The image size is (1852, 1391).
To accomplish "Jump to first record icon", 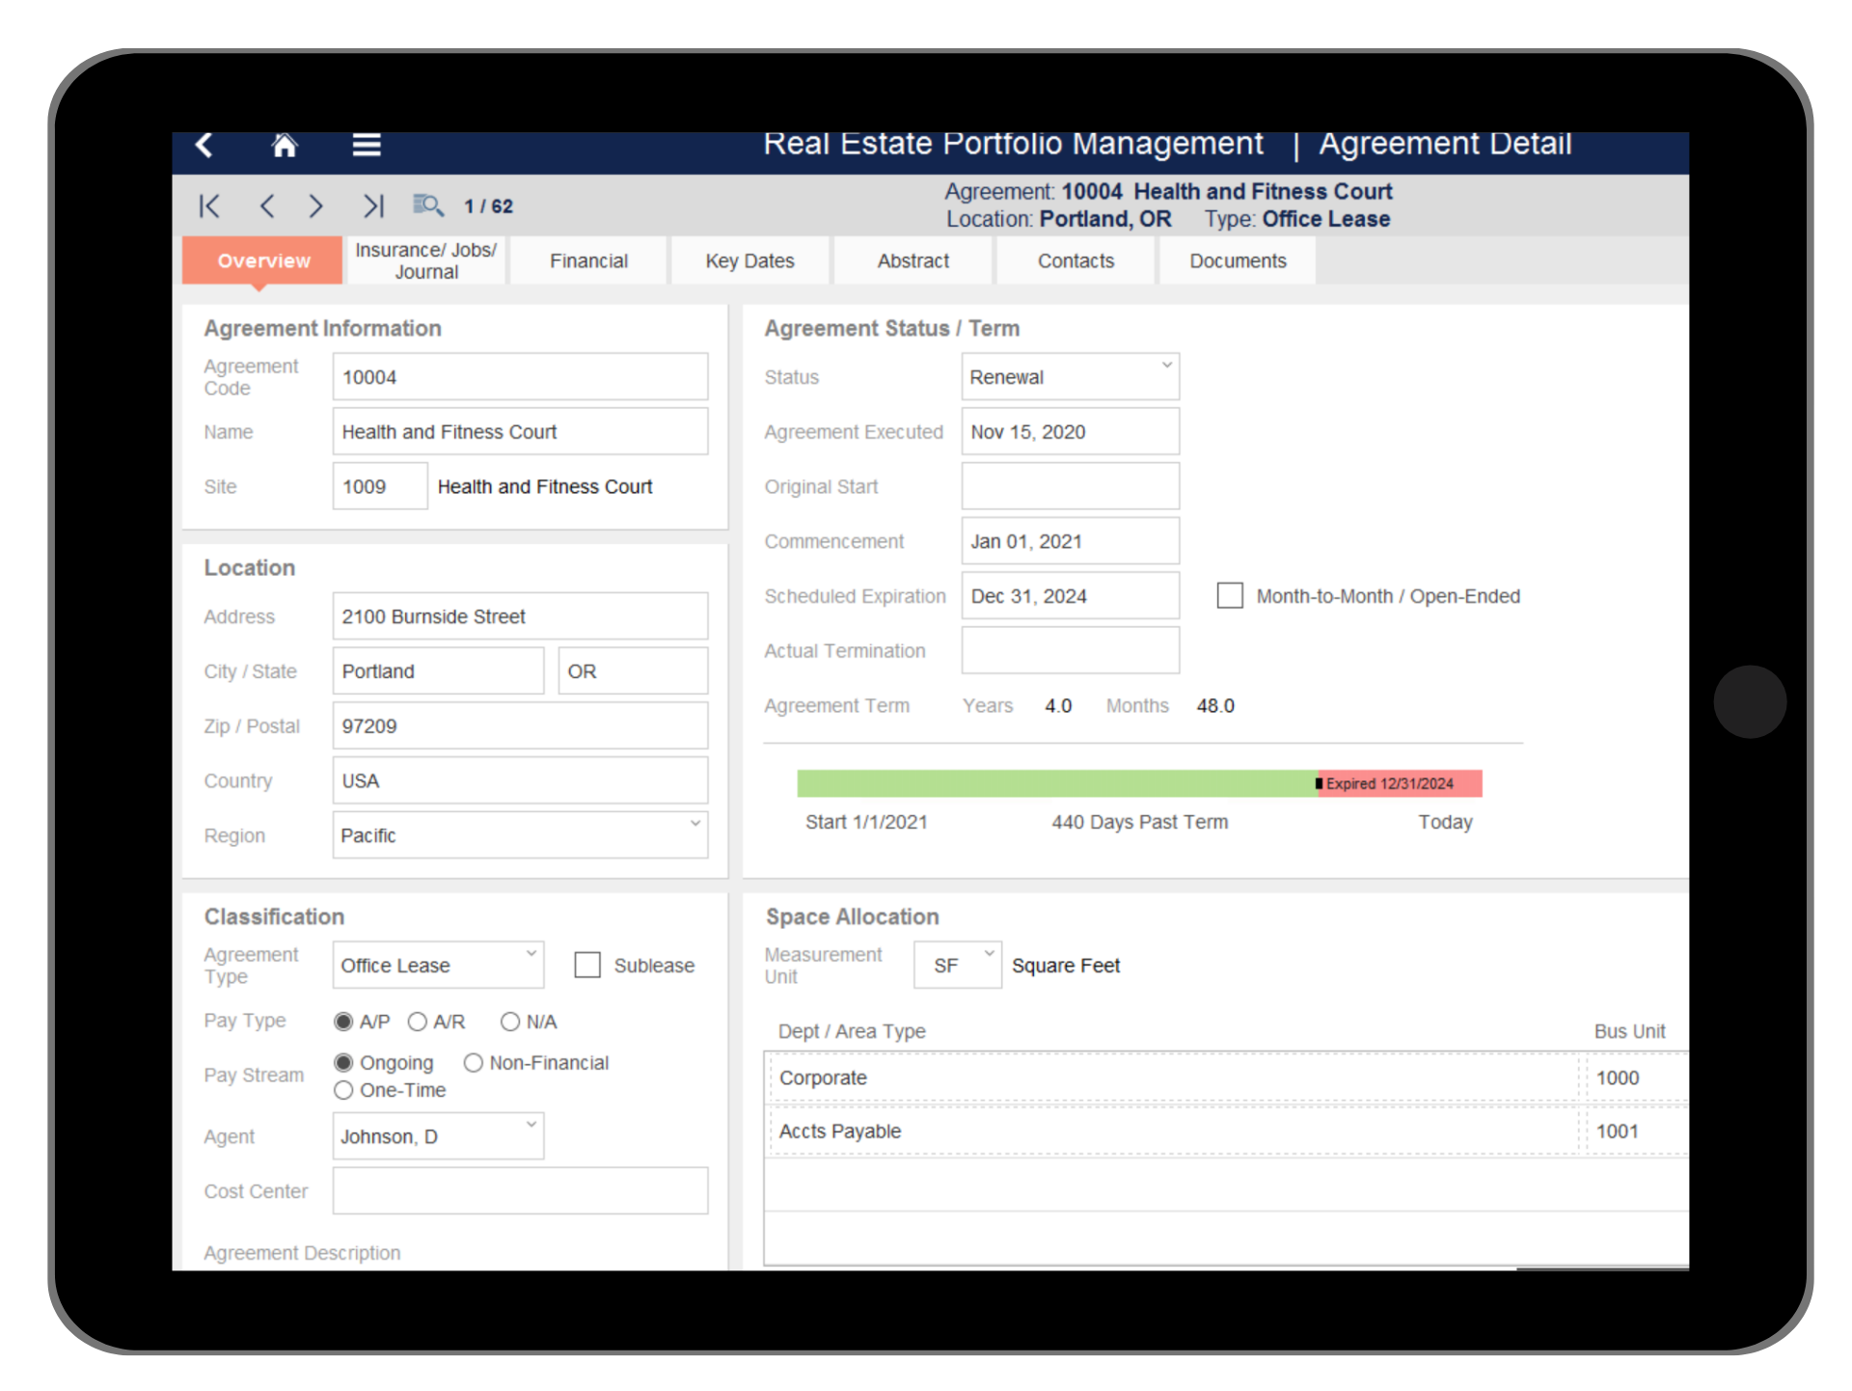I will click(x=209, y=205).
